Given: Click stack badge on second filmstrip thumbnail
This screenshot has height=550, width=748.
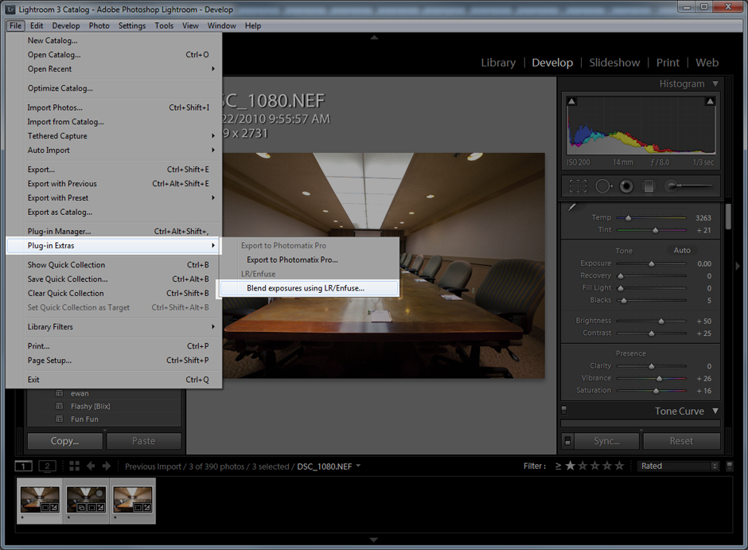Looking at the screenshot, I should click(x=82, y=508).
